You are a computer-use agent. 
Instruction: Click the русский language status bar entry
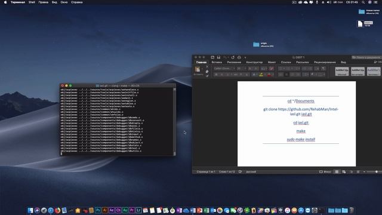coord(251,171)
